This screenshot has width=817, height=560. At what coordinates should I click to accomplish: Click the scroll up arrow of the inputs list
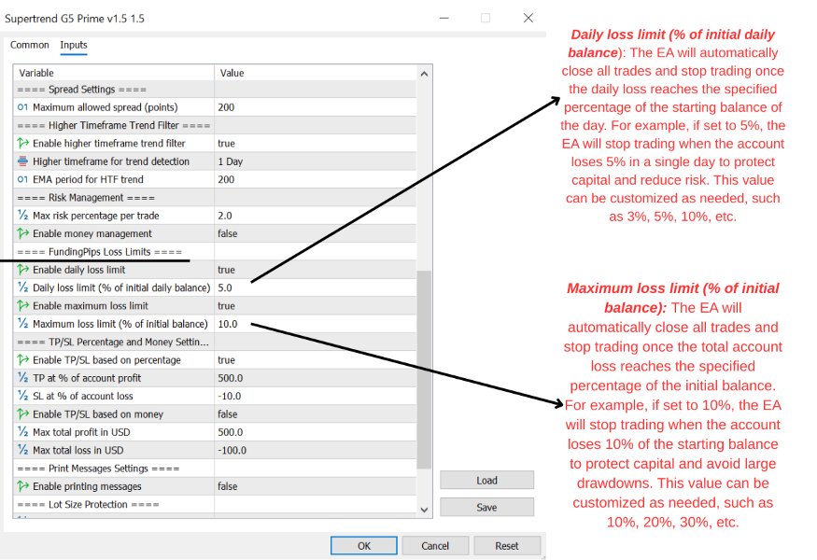424,74
